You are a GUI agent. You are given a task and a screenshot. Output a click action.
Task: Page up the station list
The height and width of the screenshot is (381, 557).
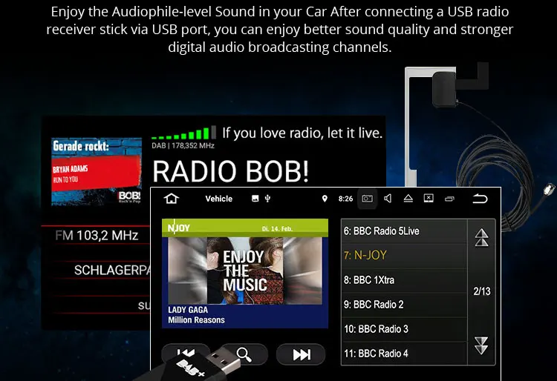click(481, 237)
